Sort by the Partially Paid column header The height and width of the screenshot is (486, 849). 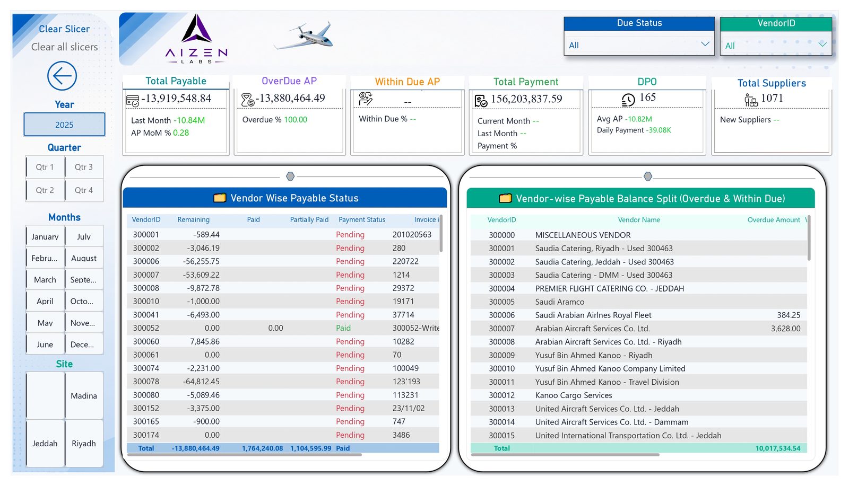[x=309, y=219]
